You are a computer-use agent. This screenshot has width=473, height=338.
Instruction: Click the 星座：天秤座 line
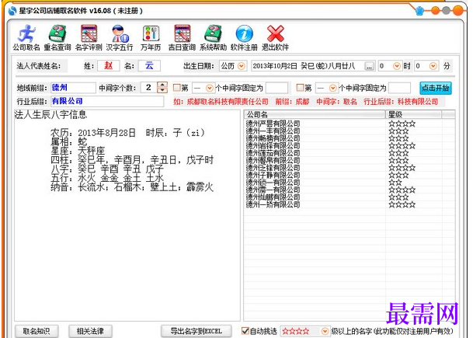click(78, 151)
